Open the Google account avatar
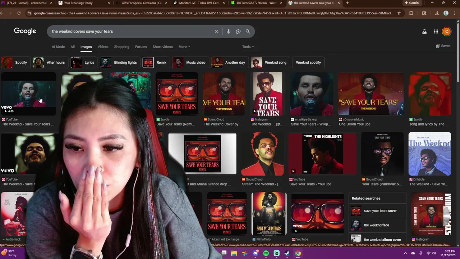The width and height of the screenshot is (460, 259). point(446,32)
